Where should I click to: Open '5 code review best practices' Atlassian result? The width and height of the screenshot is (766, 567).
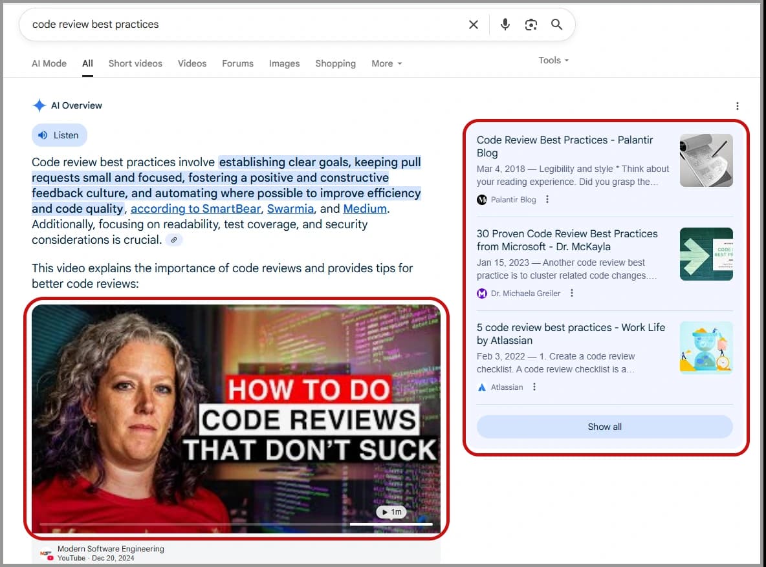point(571,334)
